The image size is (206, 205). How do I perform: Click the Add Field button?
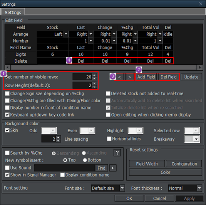tap(146, 77)
